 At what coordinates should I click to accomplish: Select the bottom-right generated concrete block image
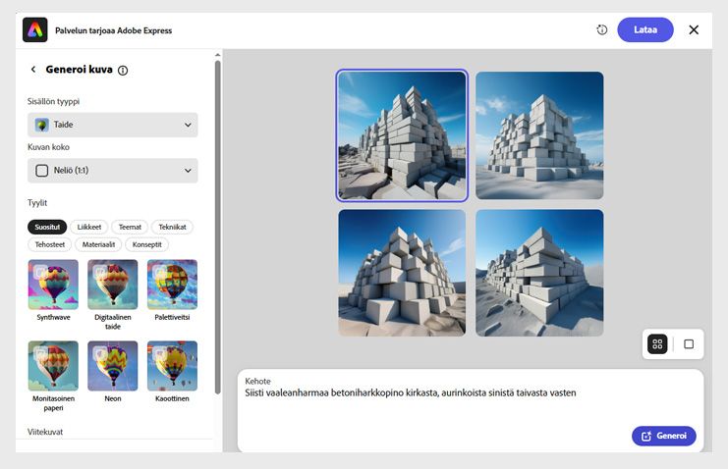pos(539,273)
